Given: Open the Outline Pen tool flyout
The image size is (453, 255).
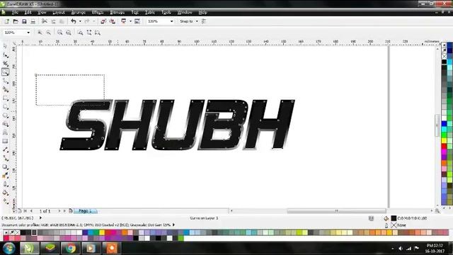Looking at the screenshot, I should click(5, 184).
